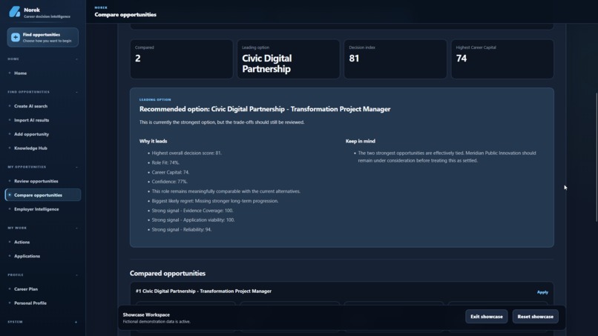598x336 pixels.
Task: Expand the SYSTEM sidebar section
Action: point(76,322)
